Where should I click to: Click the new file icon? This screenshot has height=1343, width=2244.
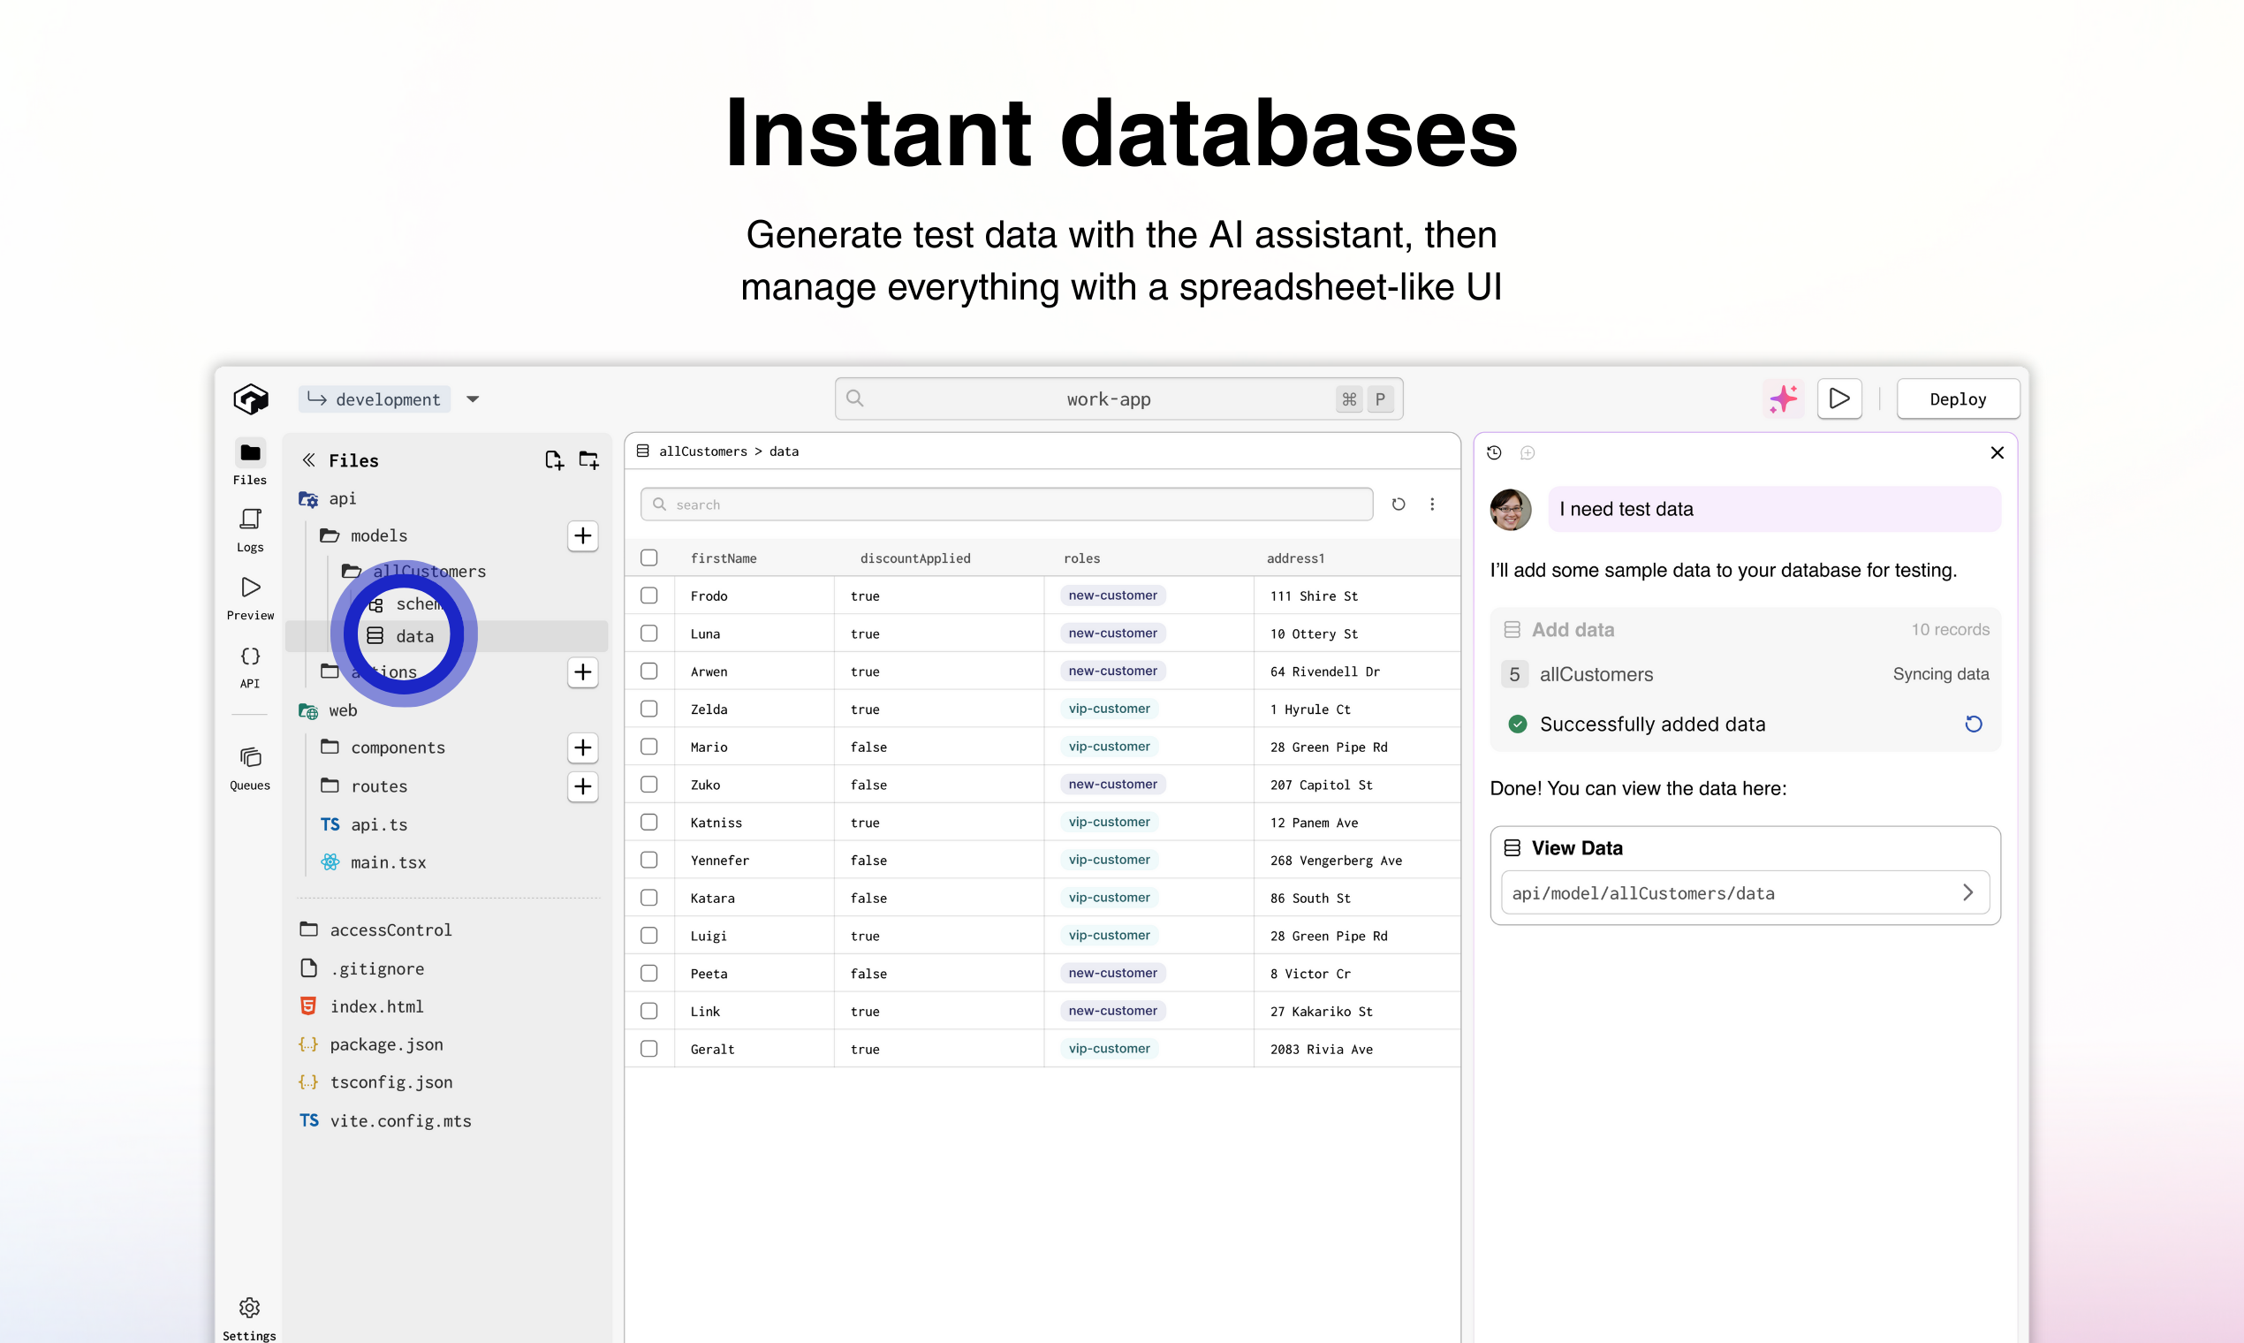pyautogui.click(x=554, y=459)
